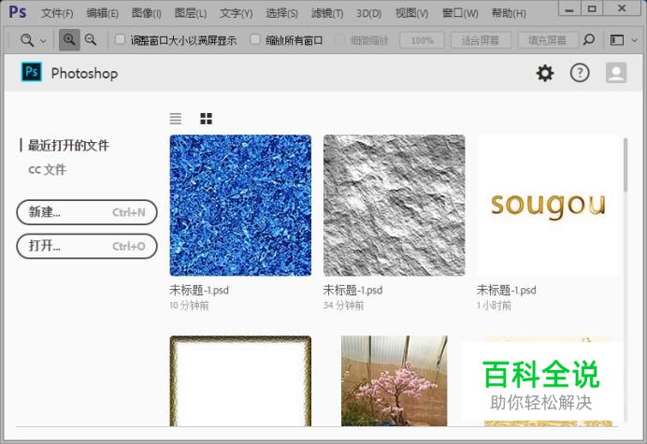Click the Ps start screen logo

pos(32,72)
